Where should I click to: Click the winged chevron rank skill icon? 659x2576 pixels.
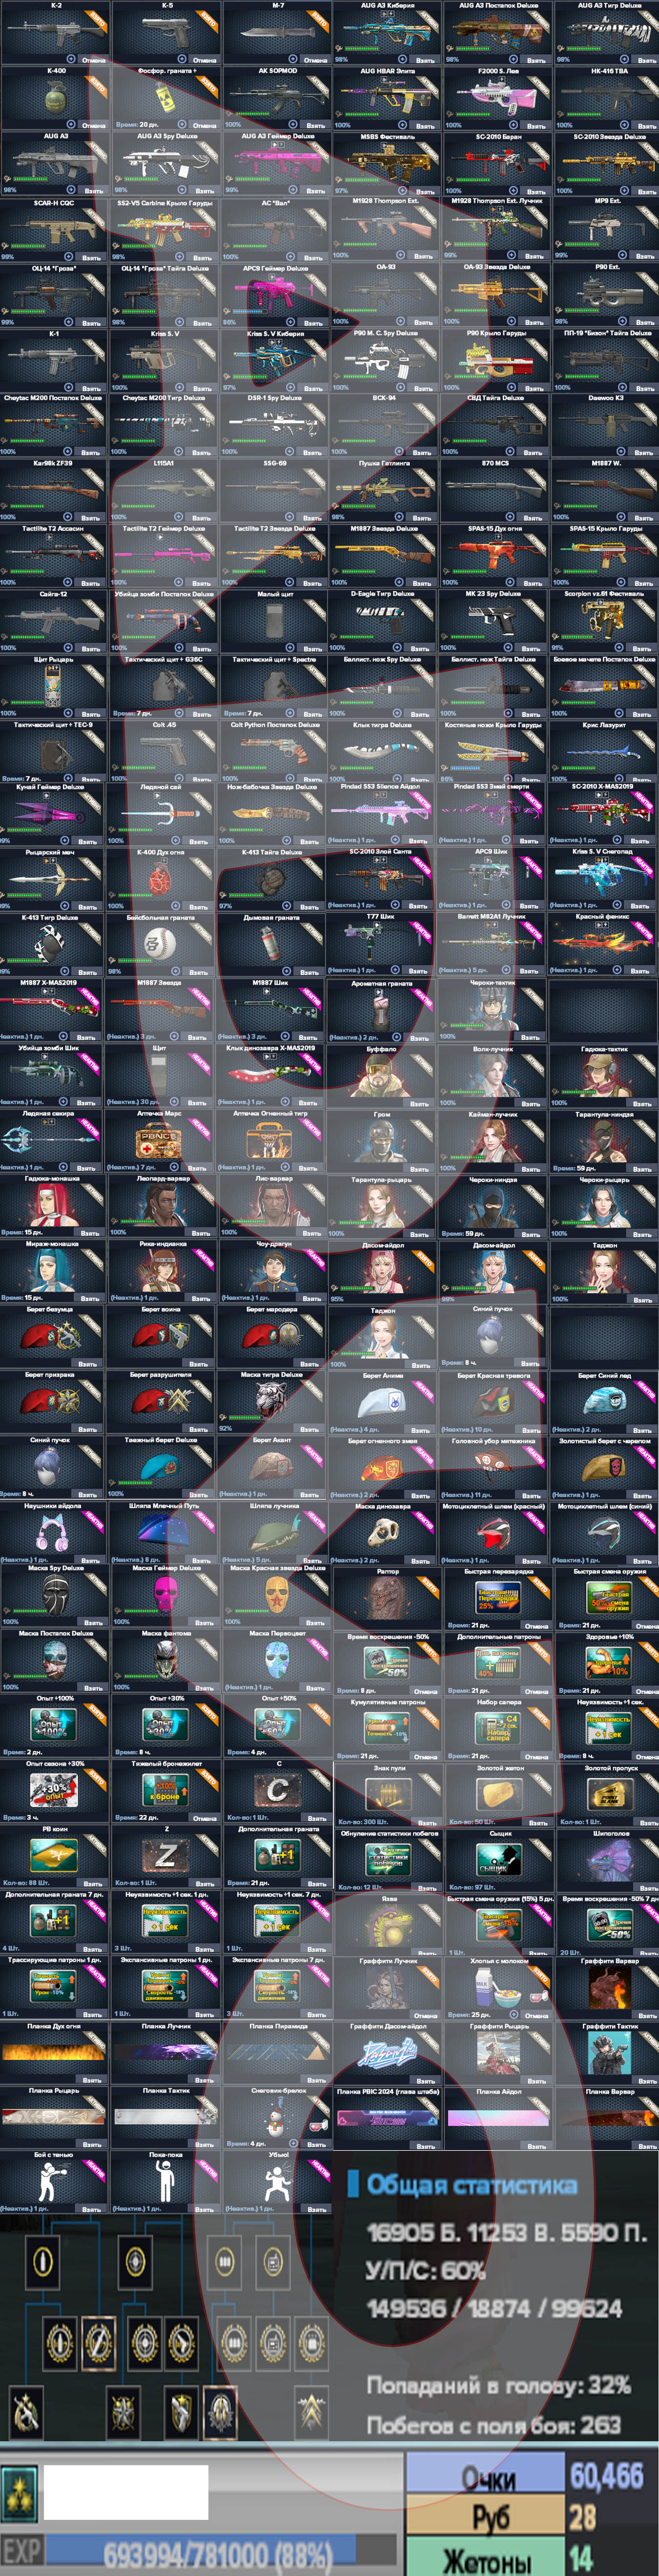(311, 2413)
